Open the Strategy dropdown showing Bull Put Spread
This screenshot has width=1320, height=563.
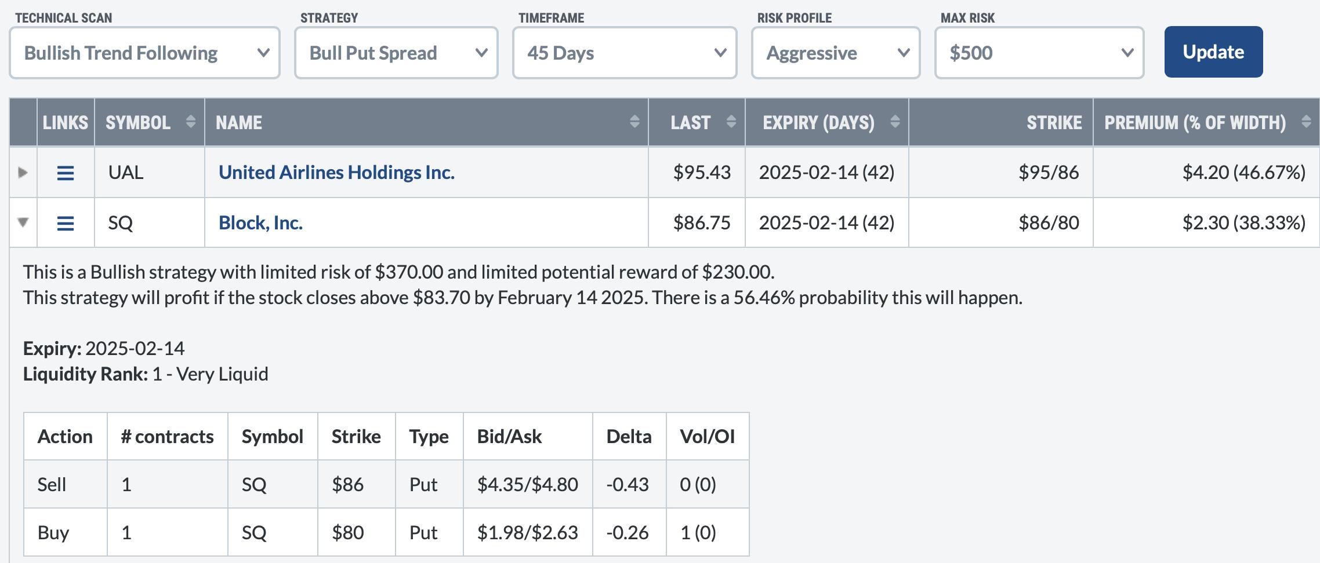tap(396, 53)
